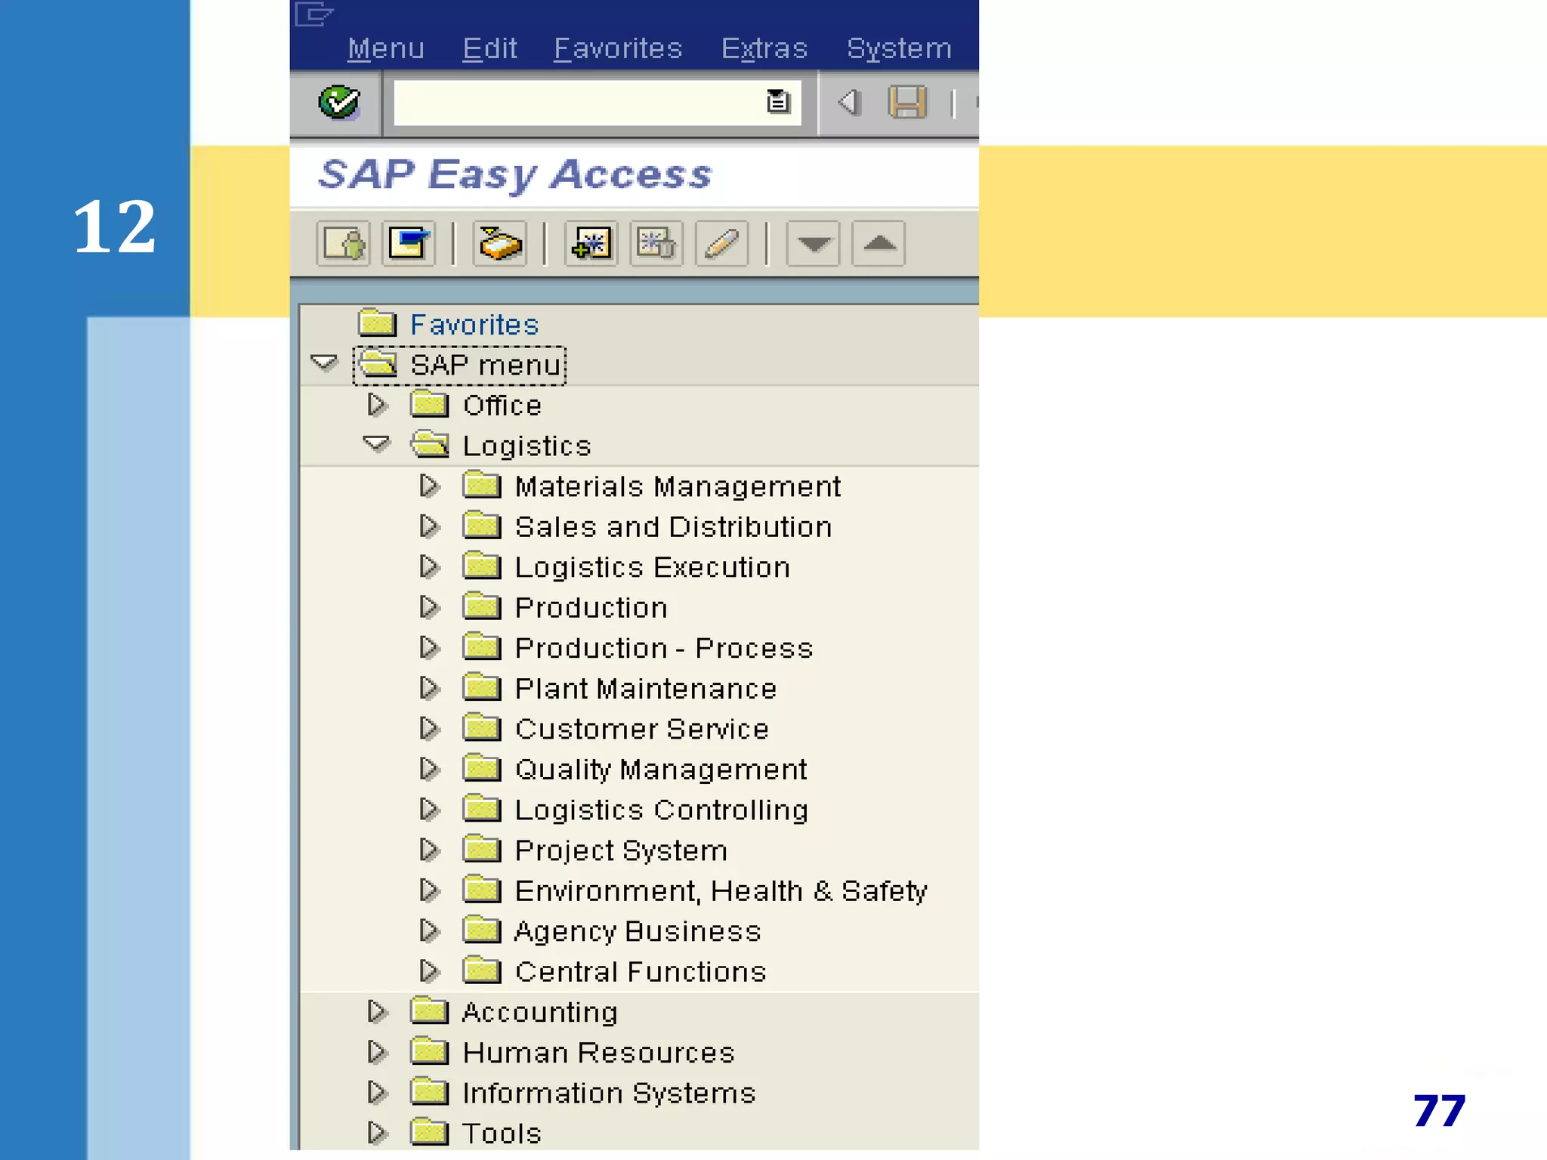The width and height of the screenshot is (1547, 1160).
Task: Click the Back arrow icon
Action: click(850, 102)
